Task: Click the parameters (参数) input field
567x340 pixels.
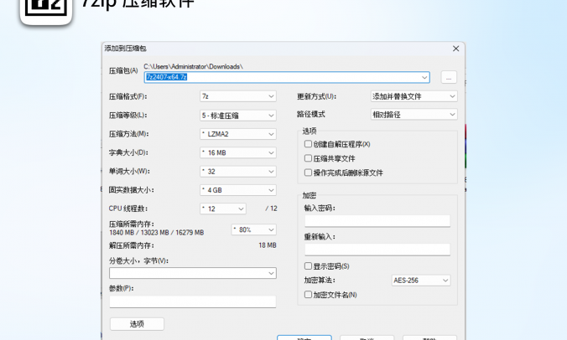Action: tap(193, 301)
